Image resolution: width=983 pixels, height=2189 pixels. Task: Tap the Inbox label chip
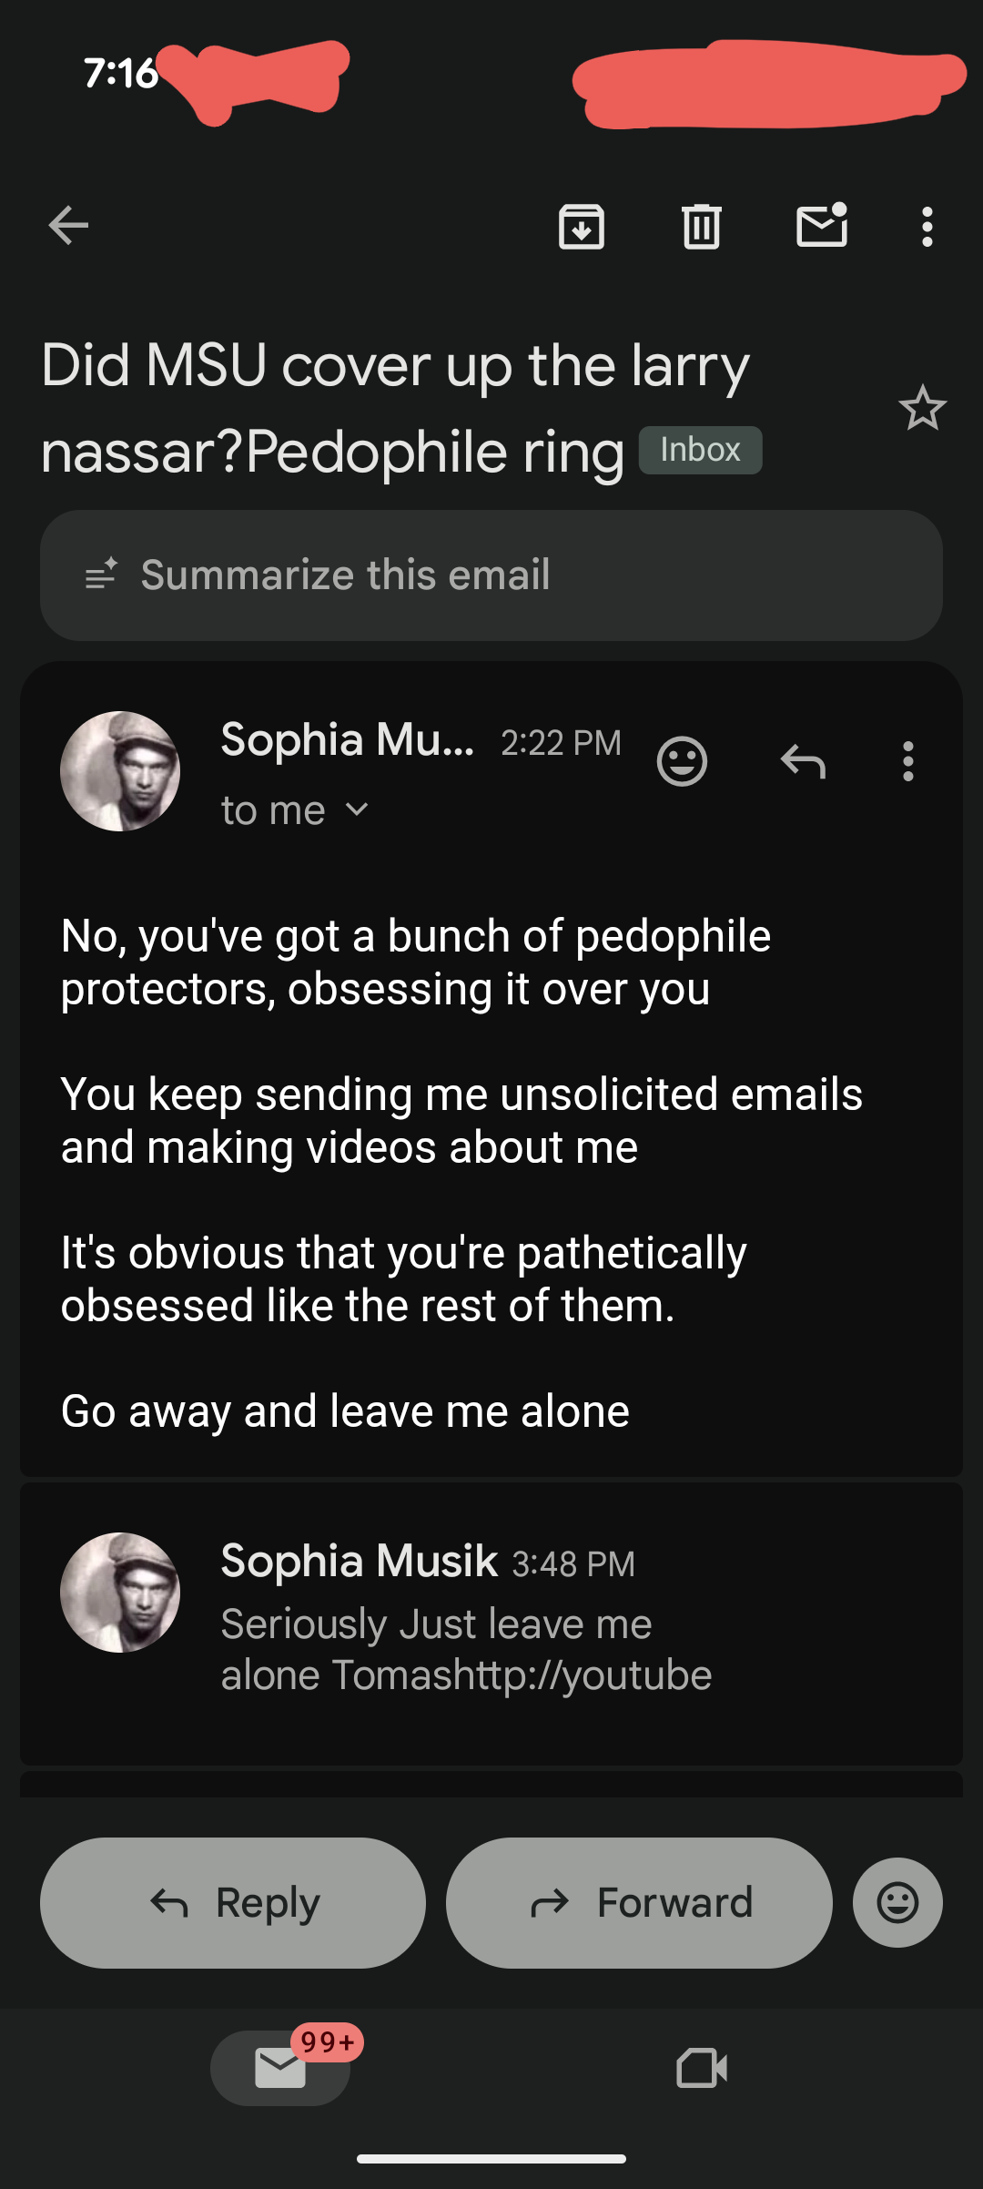pyautogui.click(x=700, y=450)
